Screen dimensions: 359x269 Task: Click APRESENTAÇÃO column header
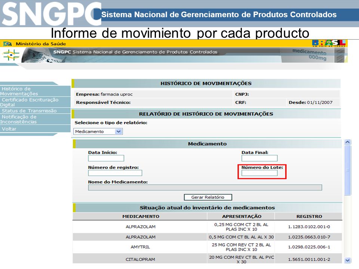(x=242, y=216)
